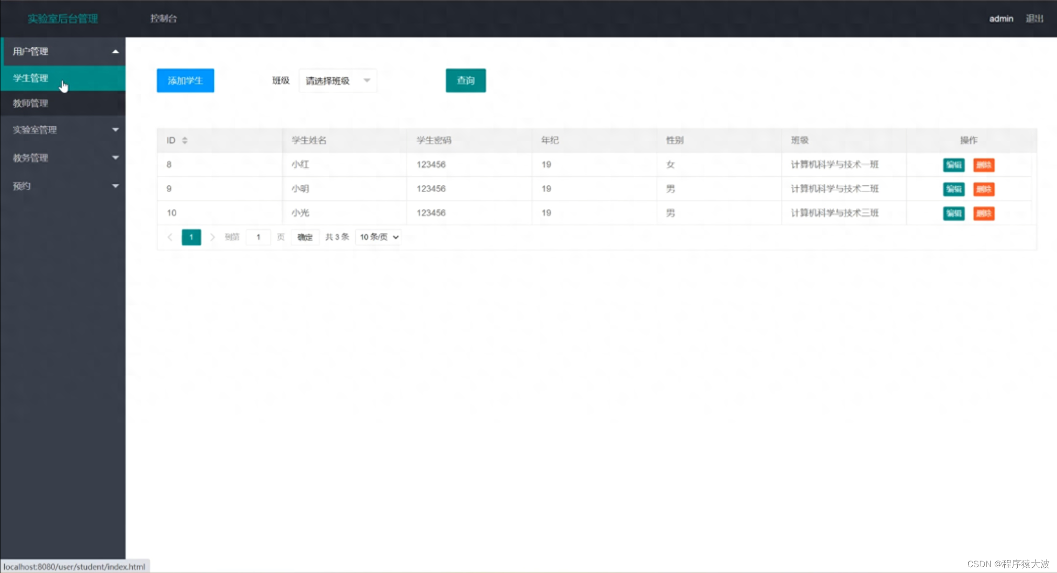Edit student 小红 with the 编辑 button

(x=953, y=165)
